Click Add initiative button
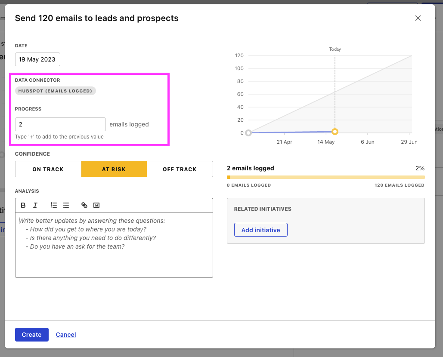443x357 pixels. tap(260, 230)
